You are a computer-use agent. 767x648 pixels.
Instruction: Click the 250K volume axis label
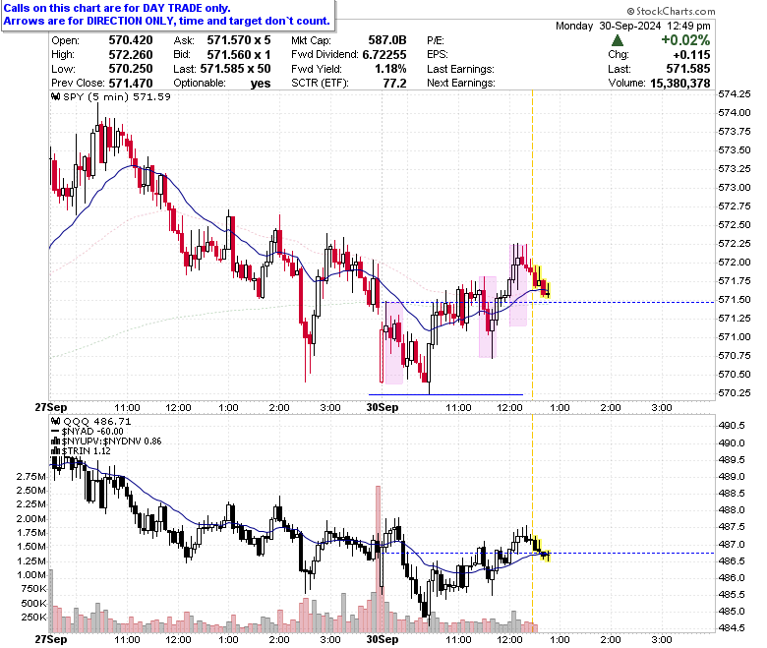(33, 618)
